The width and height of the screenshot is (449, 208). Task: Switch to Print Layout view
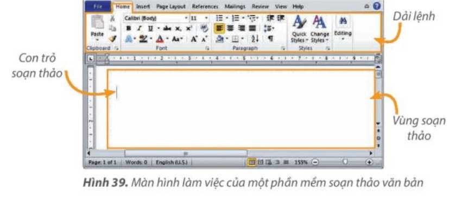tap(252, 162)
